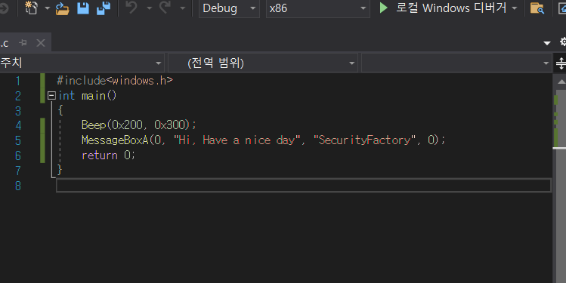Click the New Item toolbar icon
The image size is (566, 283).
[x=32, y=8]
